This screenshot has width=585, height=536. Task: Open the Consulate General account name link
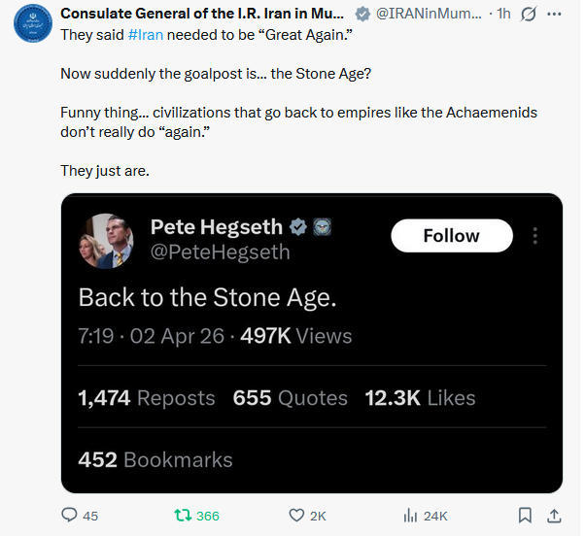click(x=202, y=15)
